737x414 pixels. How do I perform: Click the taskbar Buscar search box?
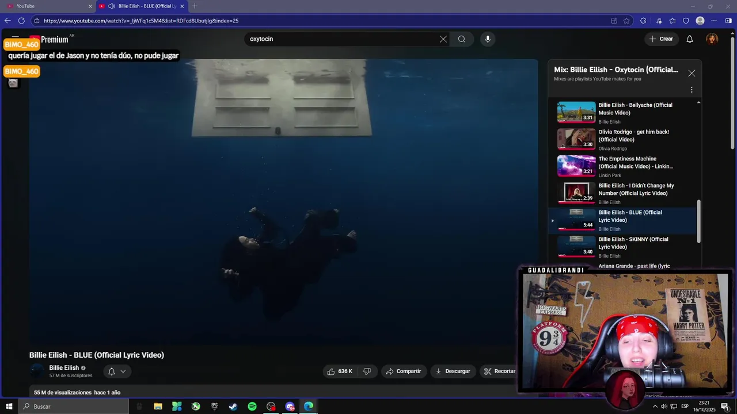74,407
